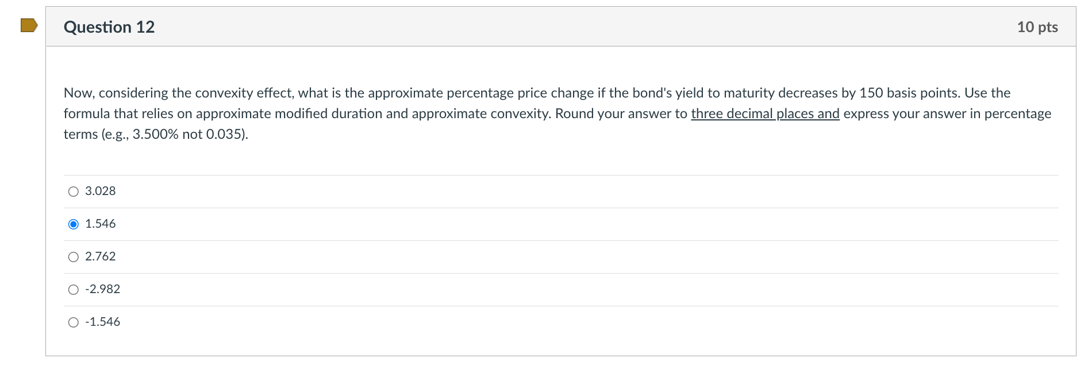Click the gold bookmark flag icon beside Question 12
The width and height of the screenshot is (1092, 374).
point(28,25)
